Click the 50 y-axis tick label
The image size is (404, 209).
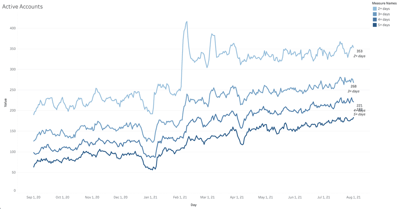(14, 172)
